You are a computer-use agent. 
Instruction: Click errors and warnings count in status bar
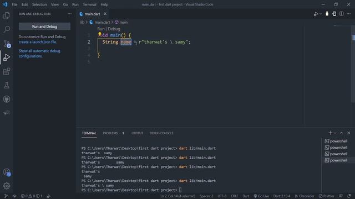(x=32, y=196)
